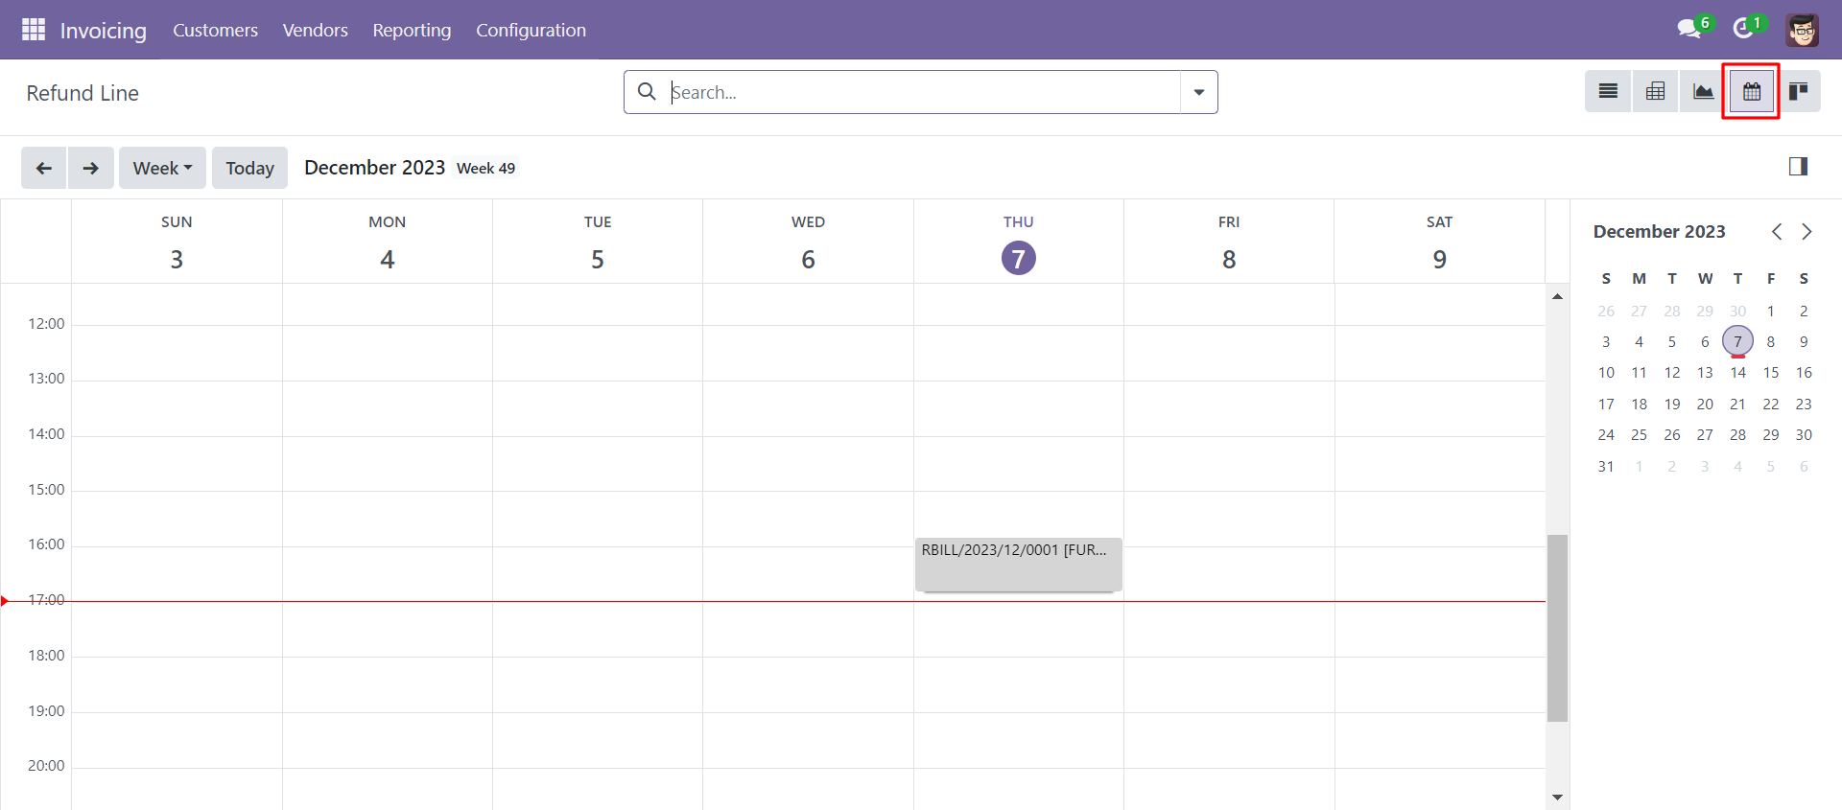Image resolution: width=1842 pixels, height=810 pixels.
Task: Go to Invoicing app home
Action: [x=104, y=31]
